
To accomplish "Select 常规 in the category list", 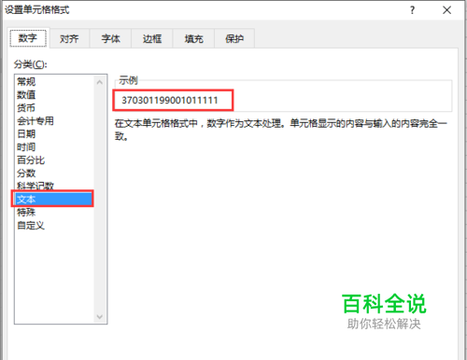I will click(26, 82).
